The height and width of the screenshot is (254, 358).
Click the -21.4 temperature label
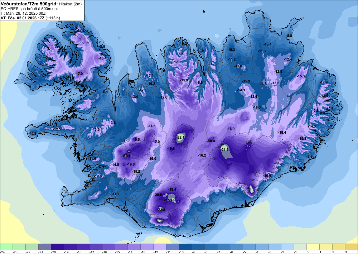(x=126, y=155)
